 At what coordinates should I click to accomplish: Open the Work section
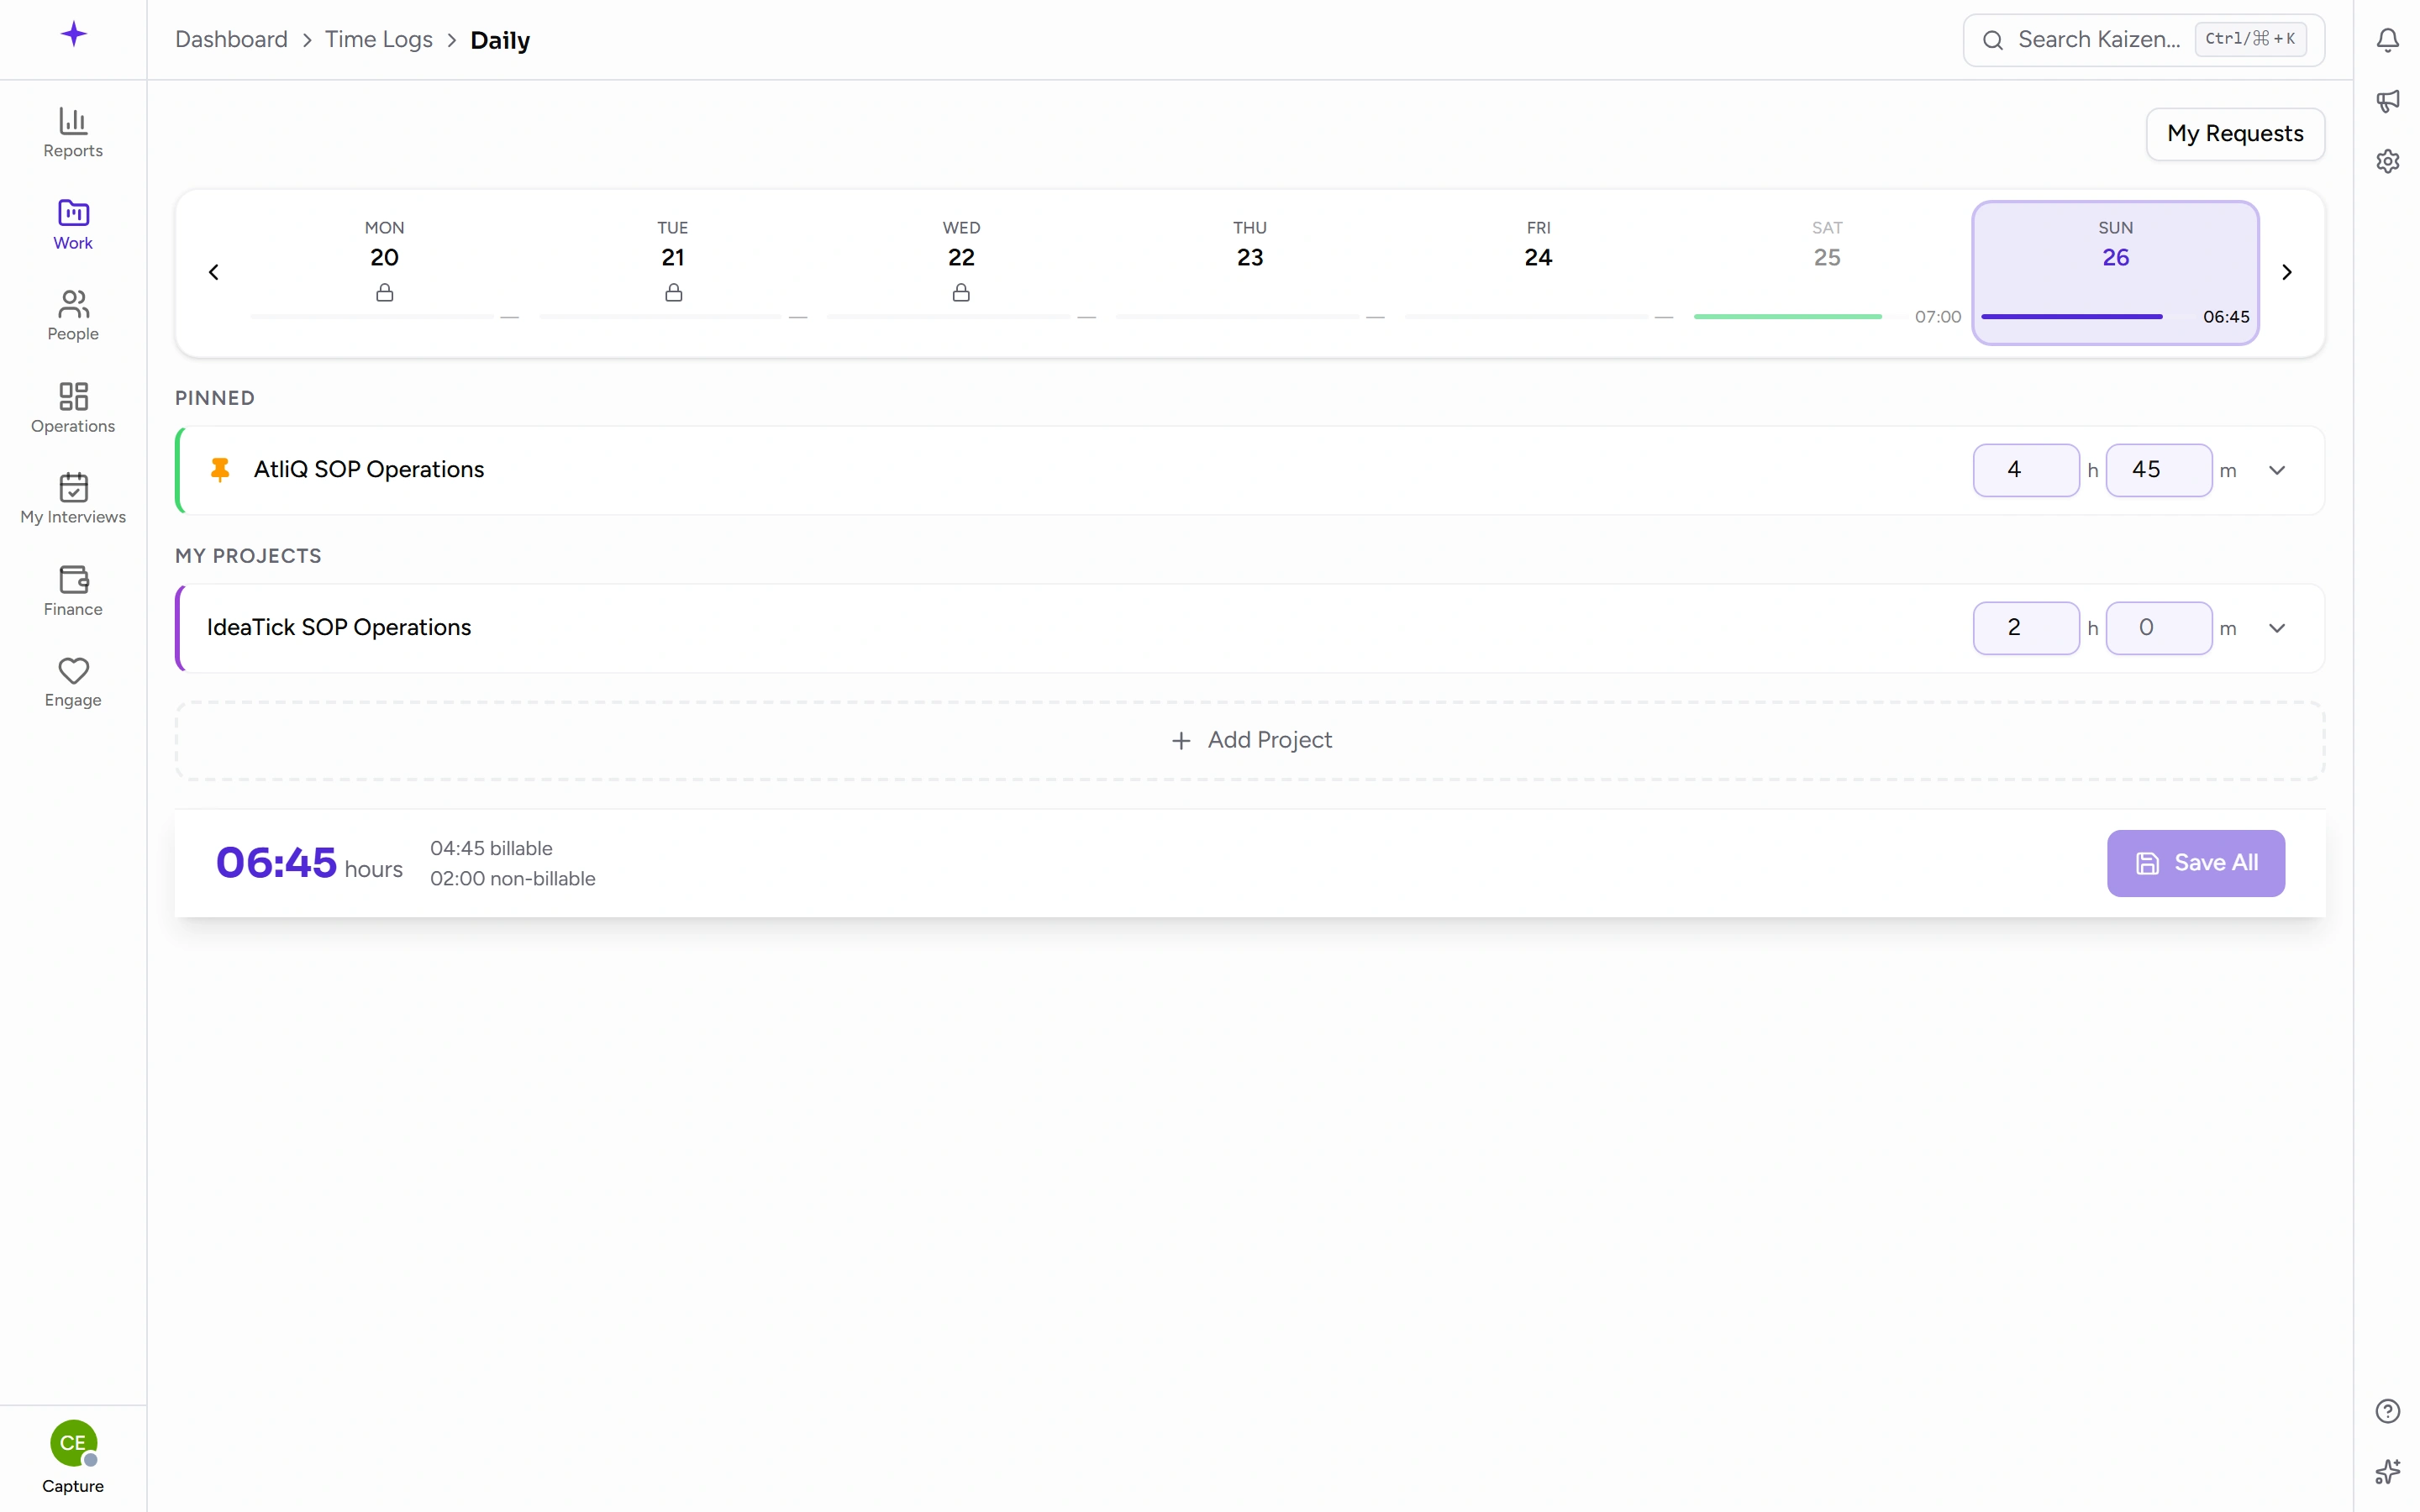coord(73,225)
